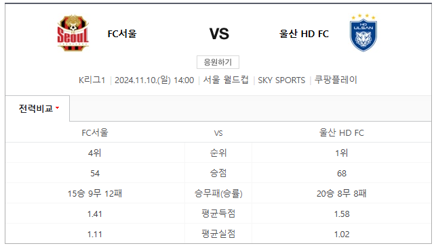Expand the red arrow next to 전력비교
The image size is (436, 248).
(57, 108)
